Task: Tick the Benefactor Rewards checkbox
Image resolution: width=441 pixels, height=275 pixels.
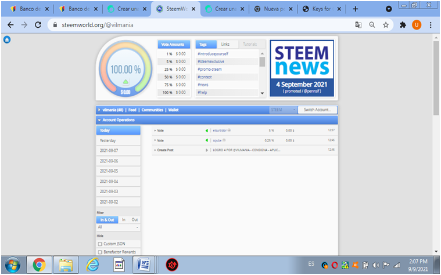Action: [100, 252]
